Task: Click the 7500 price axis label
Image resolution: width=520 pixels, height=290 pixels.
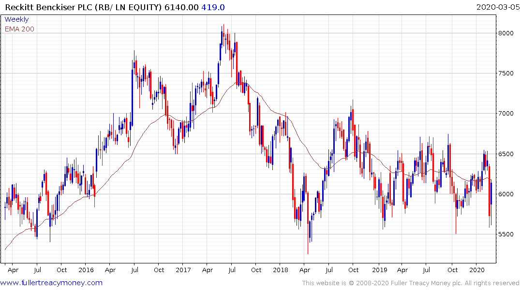Action: click(506, 73)
